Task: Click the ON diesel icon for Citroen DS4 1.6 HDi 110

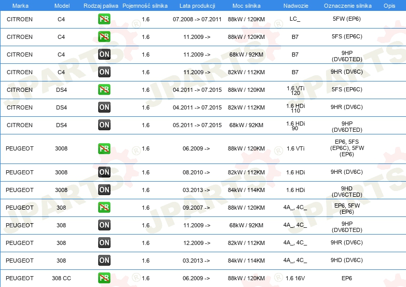Action: (x=104, y=107)
